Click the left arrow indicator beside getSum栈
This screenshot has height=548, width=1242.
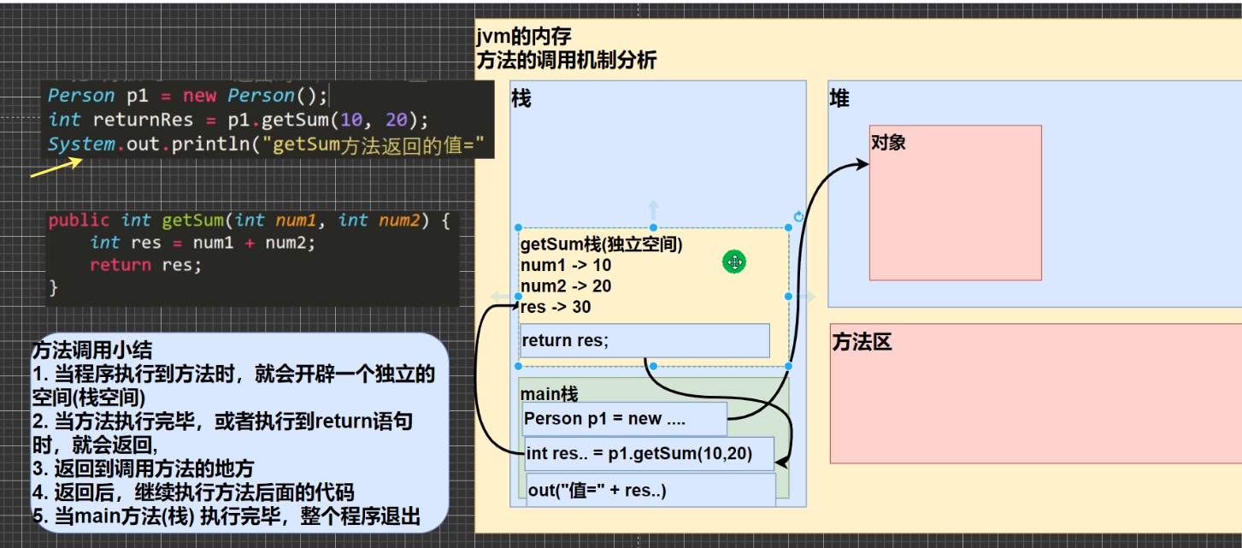point(499,295)
